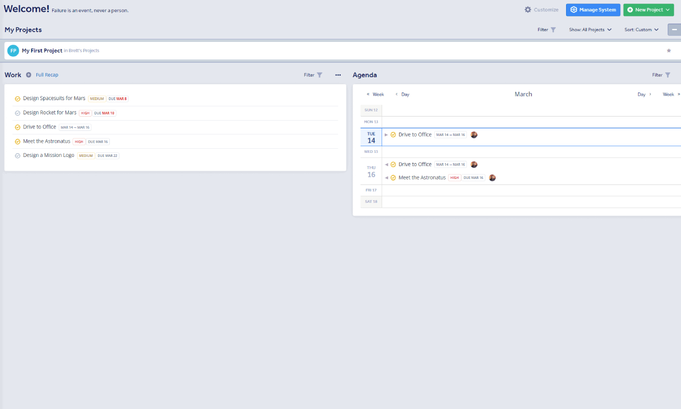Click HIGH tag on agenda Meet the Astronatus
The image size is (681, 409).
[x=455, y=178]
